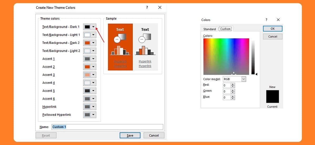Click the luminance slider bar

pos(253,56)
